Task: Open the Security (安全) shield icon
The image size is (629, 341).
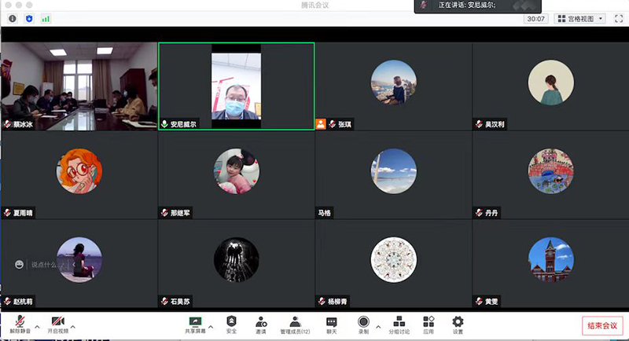Action: point(231,322)
